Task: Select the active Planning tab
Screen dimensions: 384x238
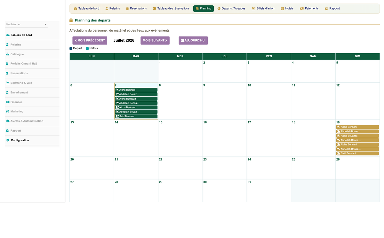Action: click(x=204, y=9)
